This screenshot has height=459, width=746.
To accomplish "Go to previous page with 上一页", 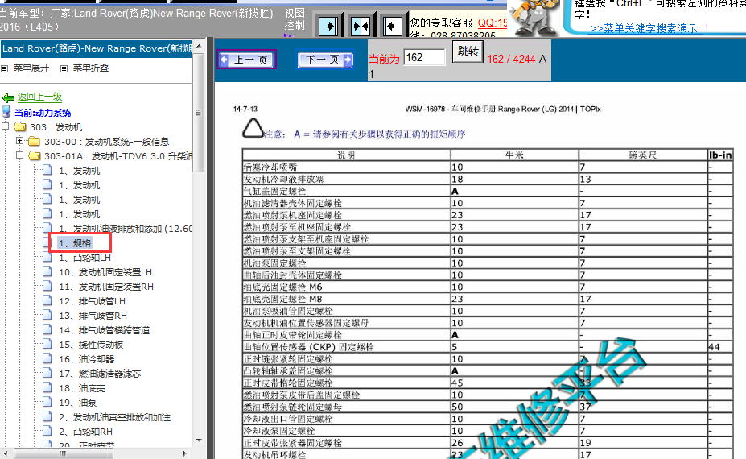I will (246, 60).
